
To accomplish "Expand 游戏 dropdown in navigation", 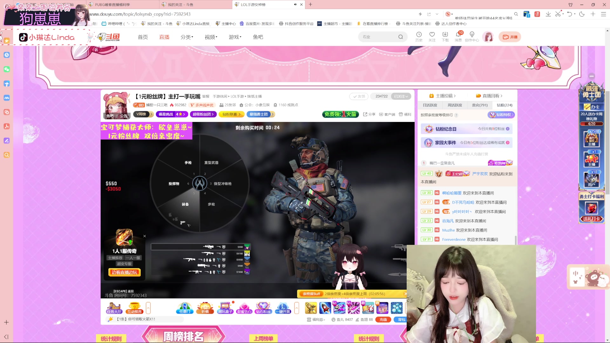I will pyautogui.click(x=235, y=37).
